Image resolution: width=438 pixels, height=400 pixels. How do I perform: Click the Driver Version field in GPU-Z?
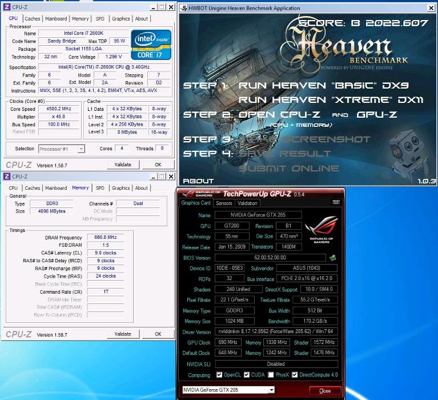click(x=276, y=332)
